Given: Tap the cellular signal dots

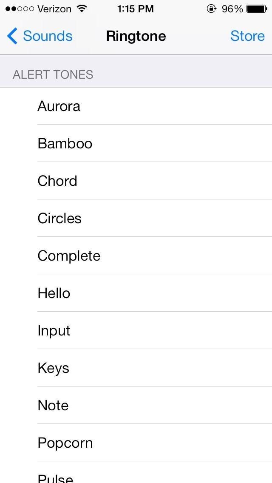Looking at the screenshot, I should [20, 9].
